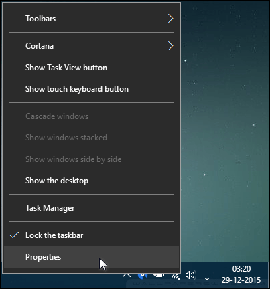Screen dimensions: 270x289
Task: Expand the Cortana submenu
Action: (x=92, y=46)
